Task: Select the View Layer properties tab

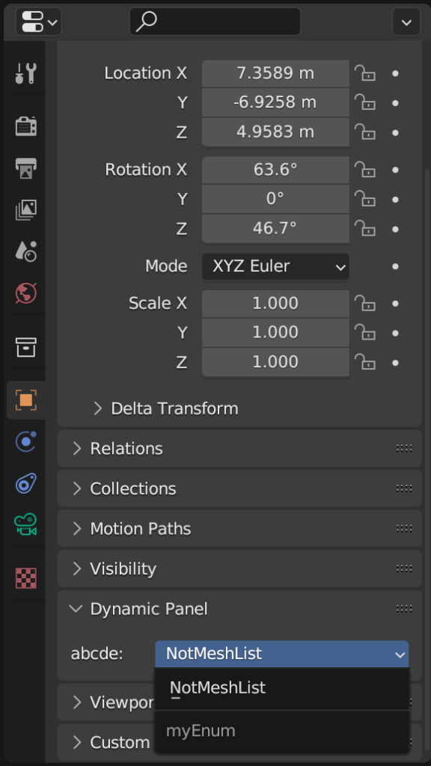Action: [x=25, y=210]
